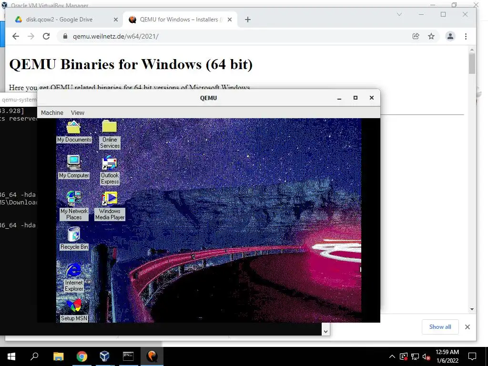This screenshot has height=366, width=488.
Task: Open taskbar Search magnifier
Action: 34,356
